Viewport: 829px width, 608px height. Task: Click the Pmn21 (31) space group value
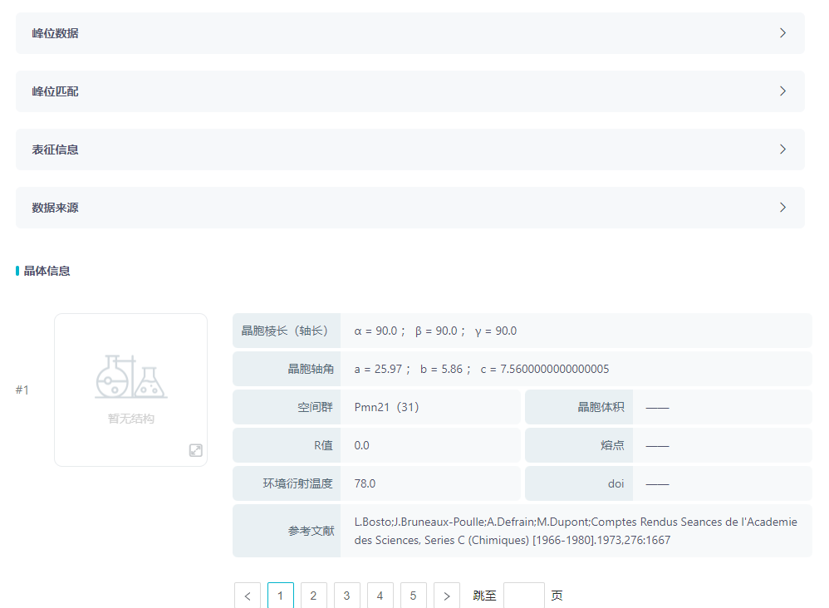[x=386, y=407]
